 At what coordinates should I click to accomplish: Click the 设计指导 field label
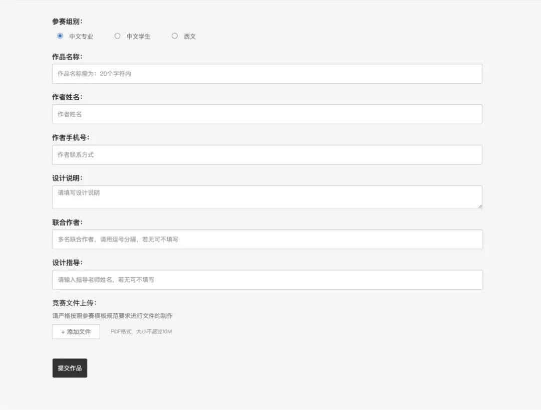68,263
